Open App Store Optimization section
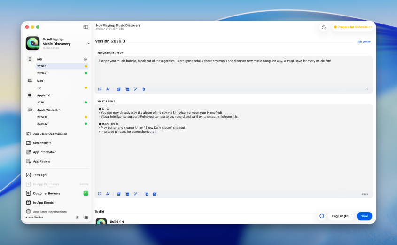397x245 pixels. pos(50,134)
